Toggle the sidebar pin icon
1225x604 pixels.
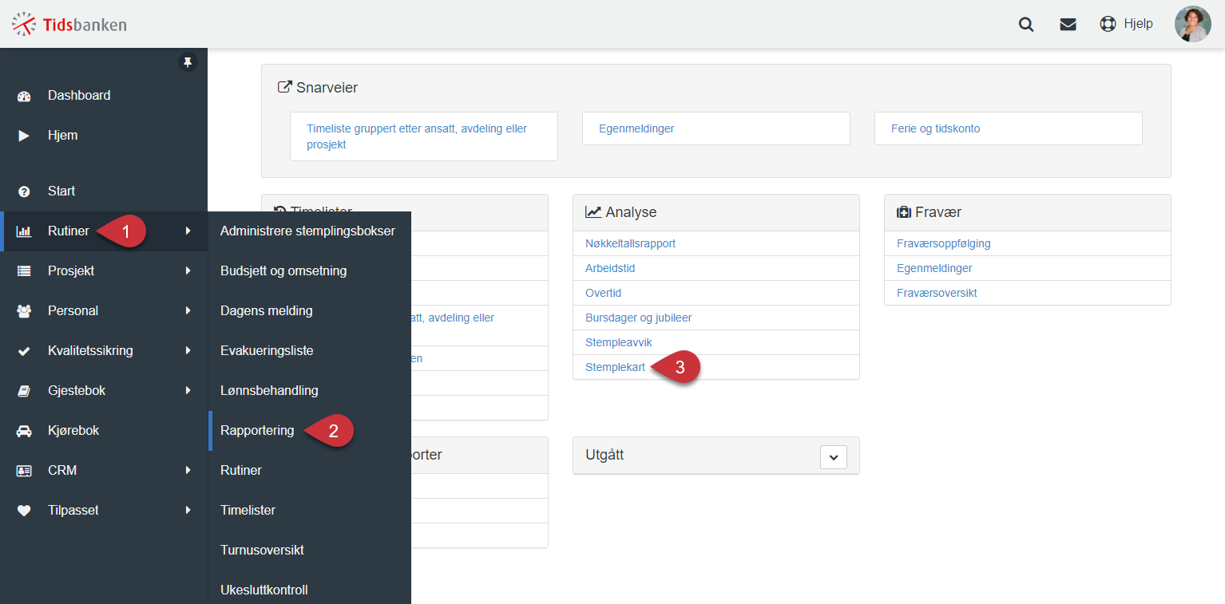click(x=188, y=62)
